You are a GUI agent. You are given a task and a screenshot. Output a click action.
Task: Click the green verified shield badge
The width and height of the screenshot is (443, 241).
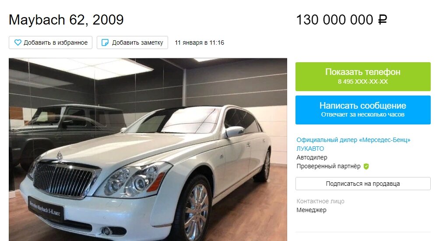366,167
